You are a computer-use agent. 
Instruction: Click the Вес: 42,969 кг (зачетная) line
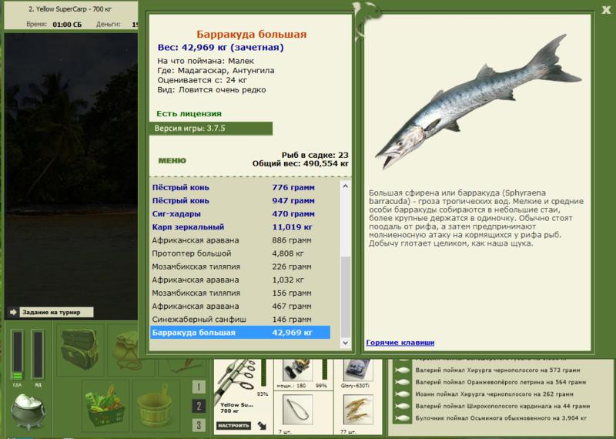point(221,48)
